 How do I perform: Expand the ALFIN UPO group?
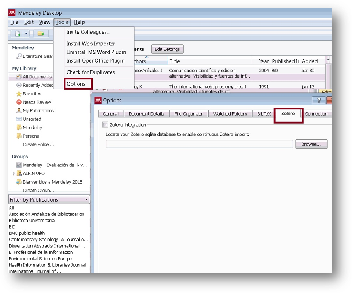14,173
